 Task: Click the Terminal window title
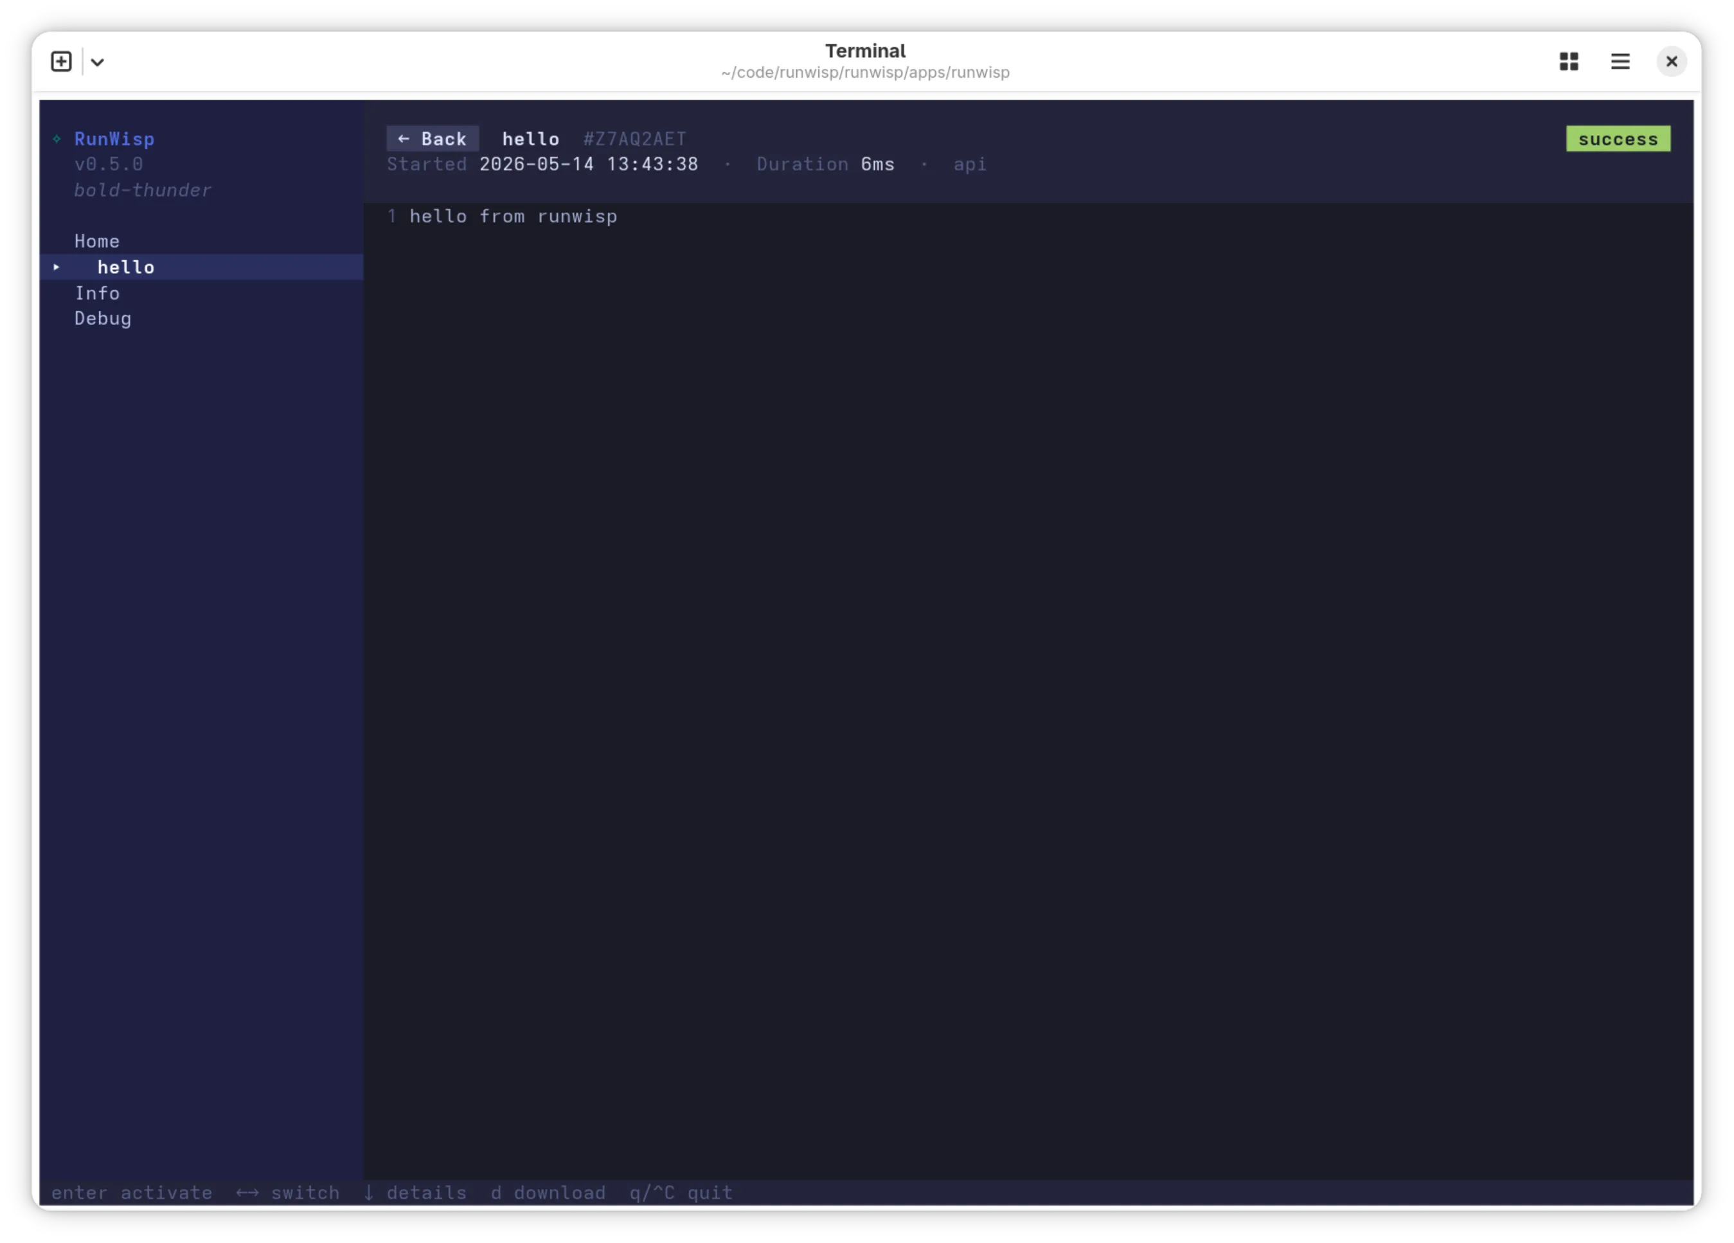coord(864,51)
